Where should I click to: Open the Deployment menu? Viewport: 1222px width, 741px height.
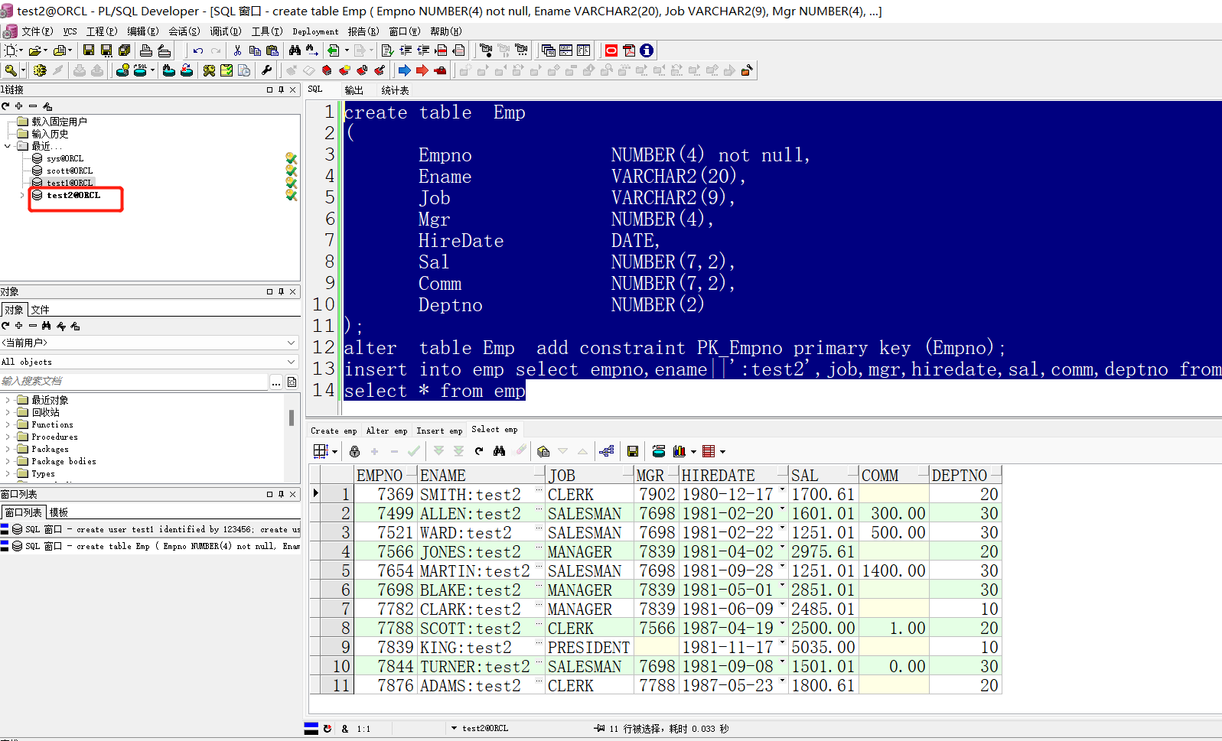pos(315,31)
